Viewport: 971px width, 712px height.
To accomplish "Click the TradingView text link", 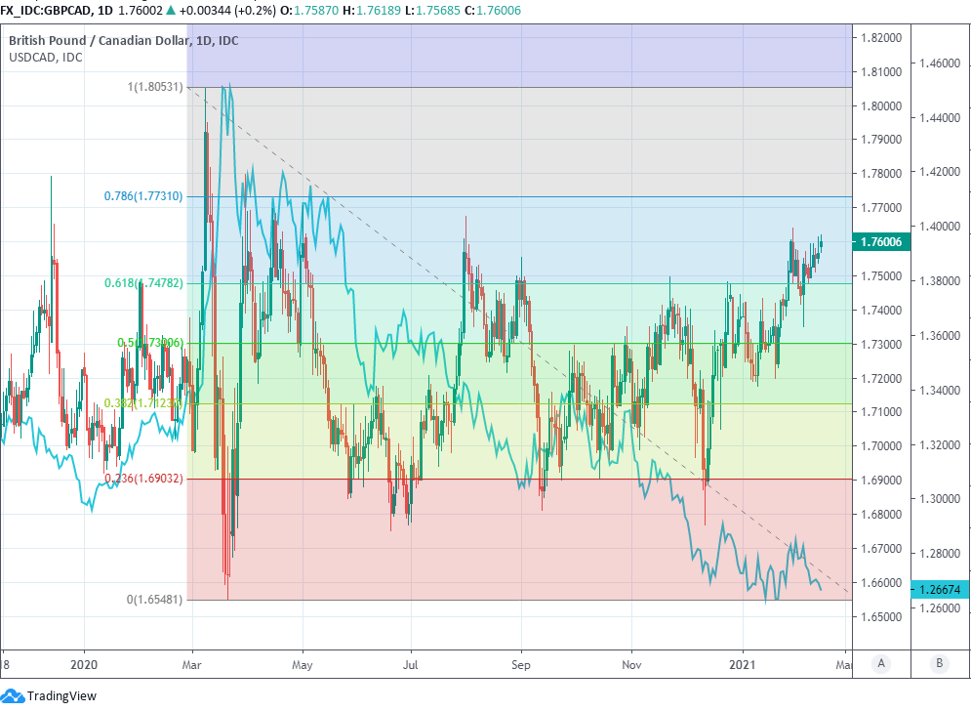I will [x=61, y=696].
